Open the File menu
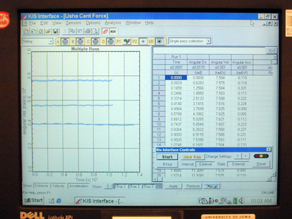The height and width of the screenshot is (219, 292). pos(32,23)
